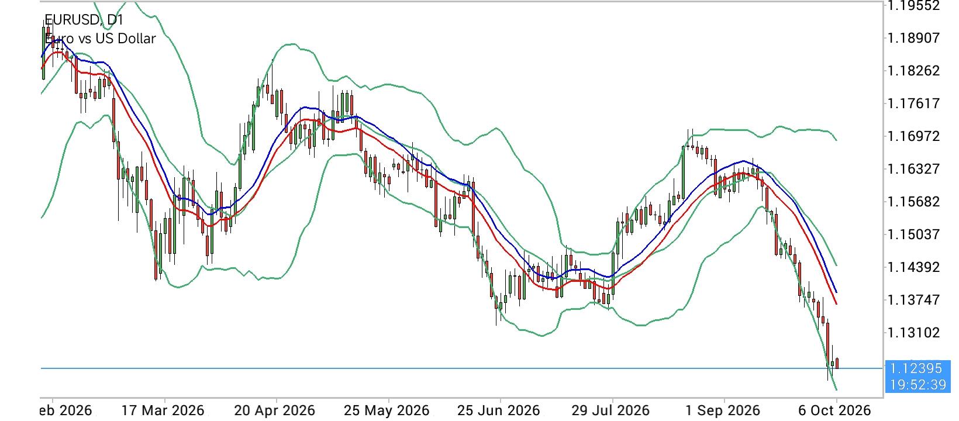Click the 29 Jul 2026 date label
The image size is (959, 421).
point(610,410)
